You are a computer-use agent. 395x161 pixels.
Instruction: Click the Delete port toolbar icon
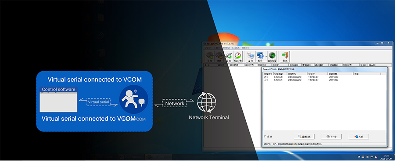(219, 56)
